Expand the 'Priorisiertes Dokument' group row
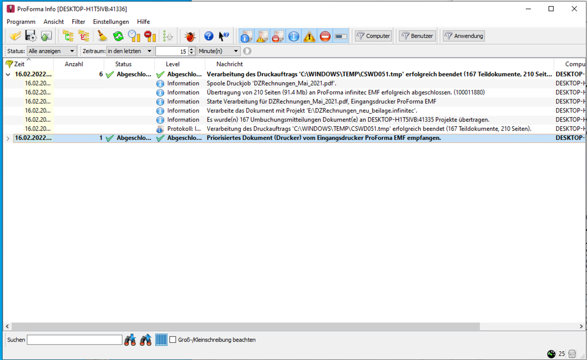The height and width of the screenshot is (360, 587). coord(8,138)
